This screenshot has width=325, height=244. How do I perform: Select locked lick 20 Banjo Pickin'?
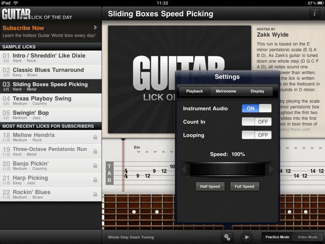(x=51, y=166)
